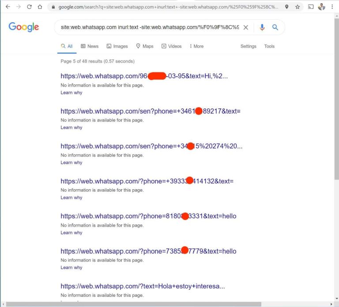Click the vertical scrollbar down arrow
The width and height of the screenshot is (339, 307).
click(337, 299)
